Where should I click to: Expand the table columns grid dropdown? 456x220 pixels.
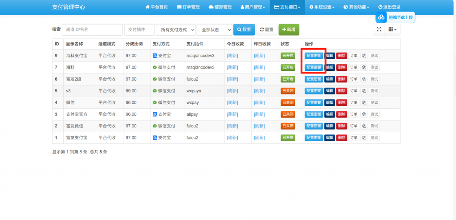(392, 29)
